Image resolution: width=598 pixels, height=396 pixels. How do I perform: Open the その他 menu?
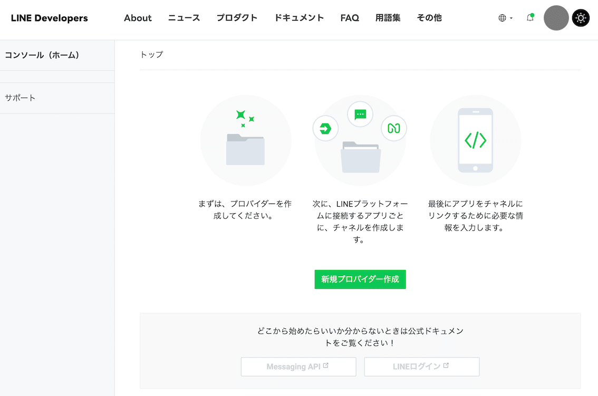tap(429, 18)
